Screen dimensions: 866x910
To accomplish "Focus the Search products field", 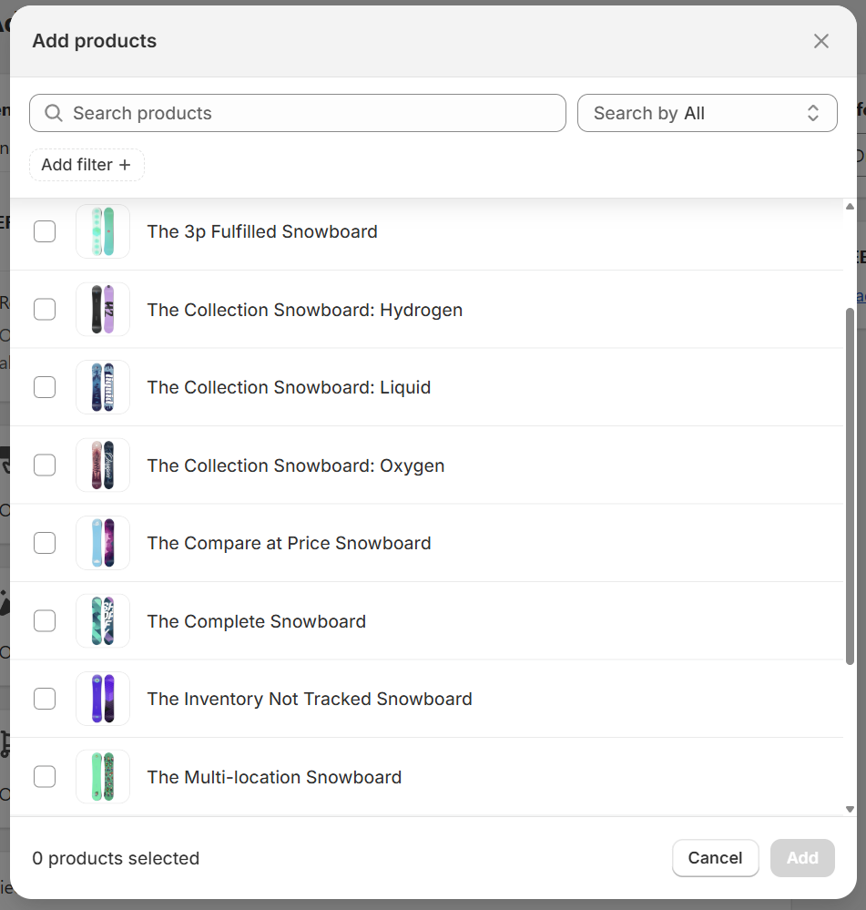I will coord(310,113).
